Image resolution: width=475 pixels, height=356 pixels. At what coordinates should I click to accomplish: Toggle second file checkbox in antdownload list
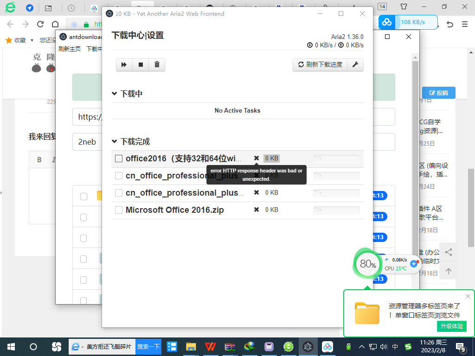(83, 217)
